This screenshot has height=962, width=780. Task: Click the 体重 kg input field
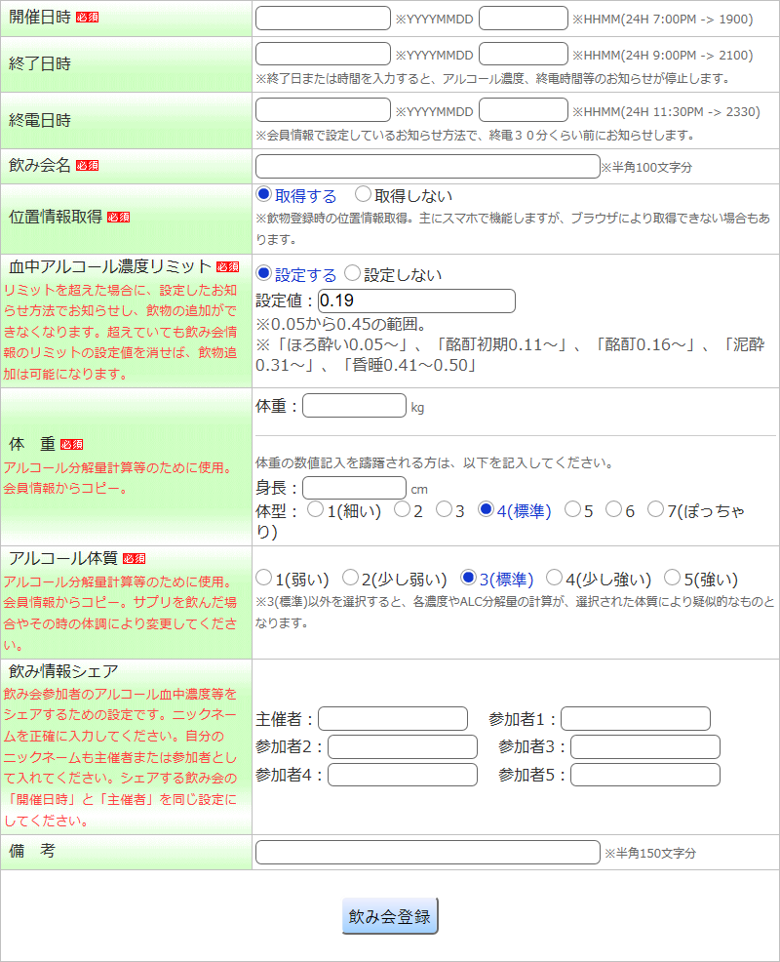354,406
